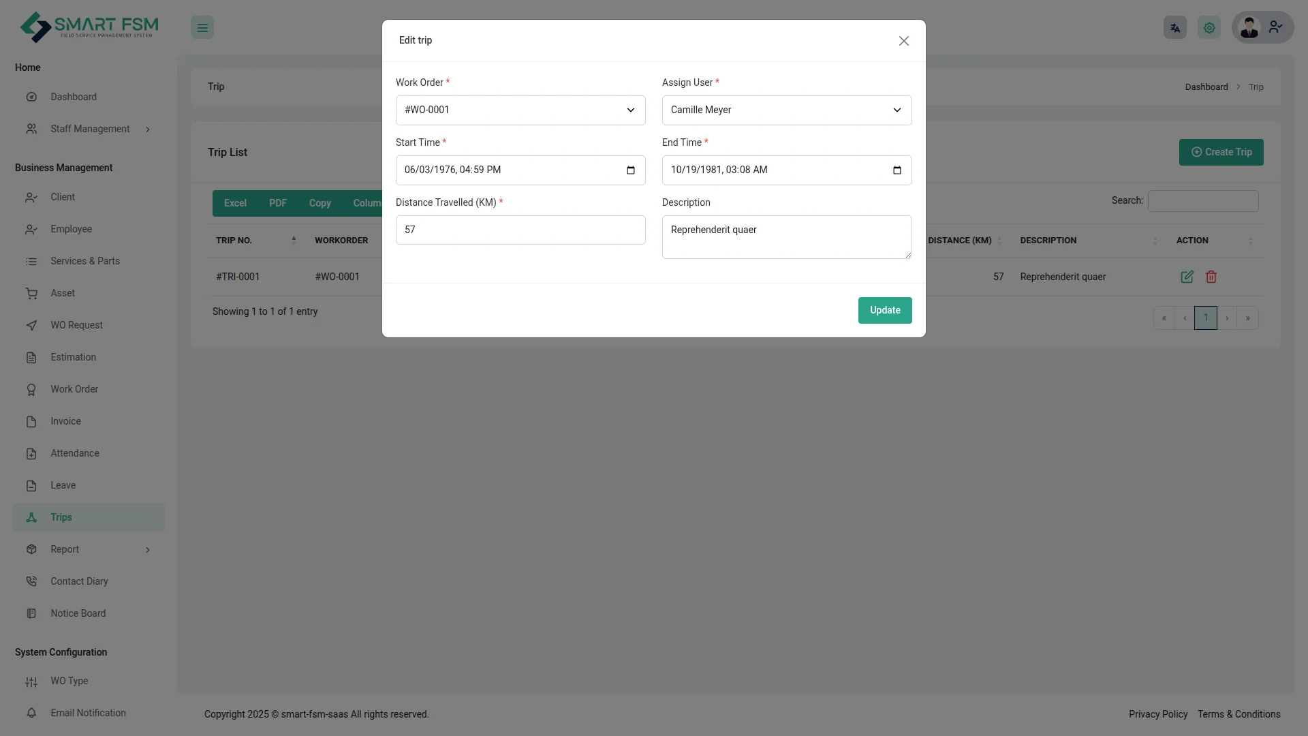Image resolution: width=1308 pixels, height=736 pixels.
Task: Click the language translate icon
Action: pos(1174,28)
